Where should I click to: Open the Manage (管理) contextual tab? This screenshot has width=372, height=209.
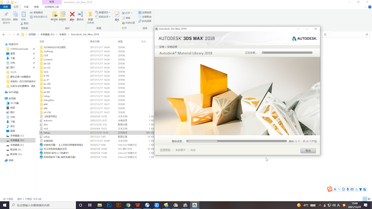(x=52, y=2)
